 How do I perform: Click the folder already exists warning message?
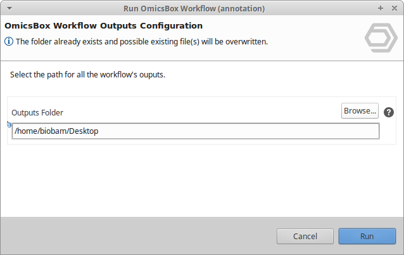click(x=141, y=42)
